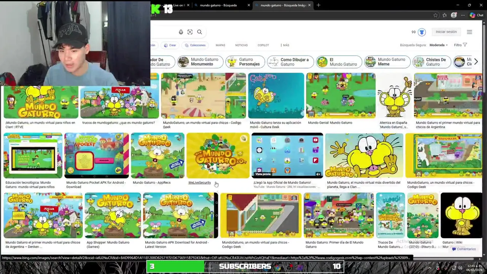Click the microphone voice search icon
The image size is (487, 274).
click(181, 32)
